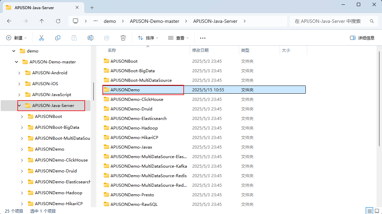382x214 pixels.
Task: Switch to details list view in status bar
Action: click(369, 211)
